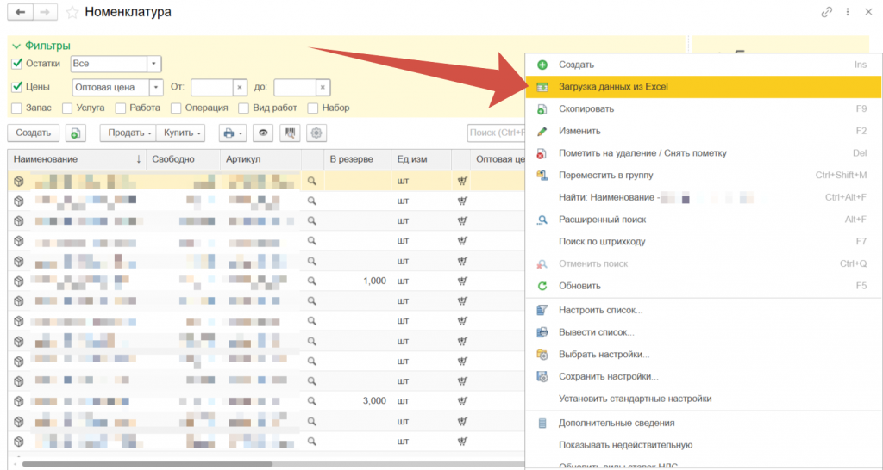Collapse the Фильтры section
The height and width of the screenshot is (470, 883).
pos(16,46)
